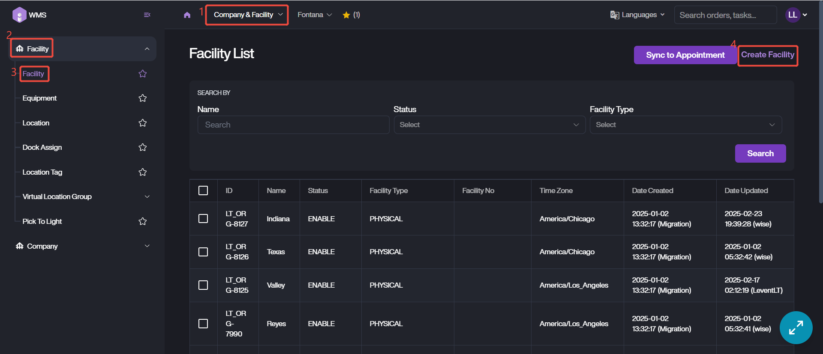Click the home icon in top bar
823x354 pixels.
[187, 15]
